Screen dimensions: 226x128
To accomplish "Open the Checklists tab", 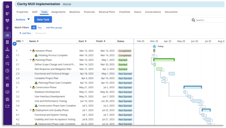I will pyautogui.click(x=125, y=12).
